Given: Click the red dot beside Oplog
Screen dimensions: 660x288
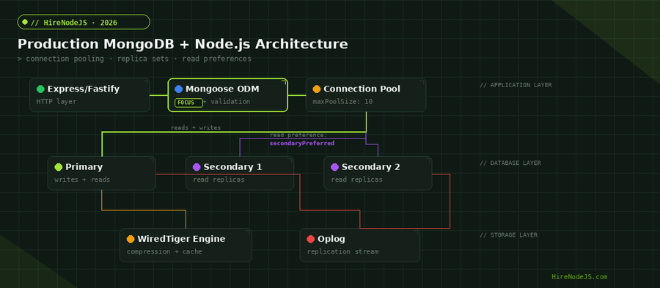Looking at the screenshot, I should [311, 239].
